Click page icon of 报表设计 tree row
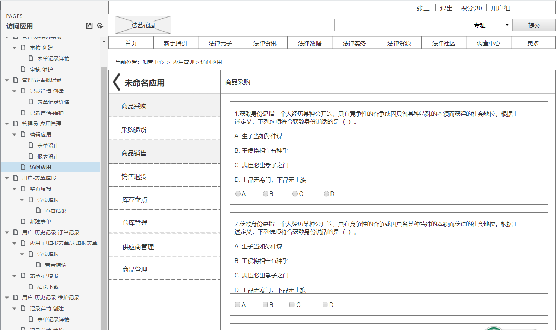The height and width of the screenshot is (330, 557). pos(31,156)
